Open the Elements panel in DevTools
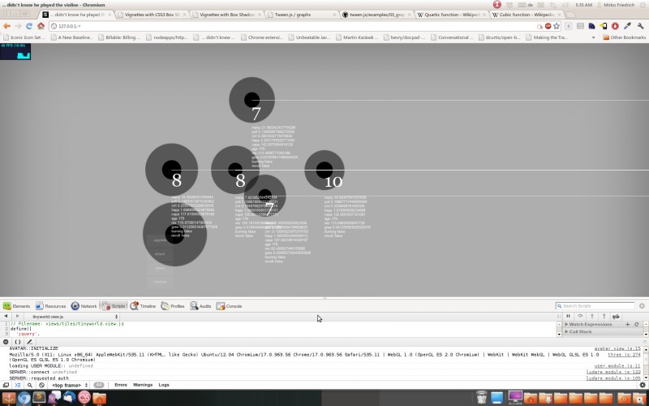Screen dimensions: 649x406 point(16,306)
